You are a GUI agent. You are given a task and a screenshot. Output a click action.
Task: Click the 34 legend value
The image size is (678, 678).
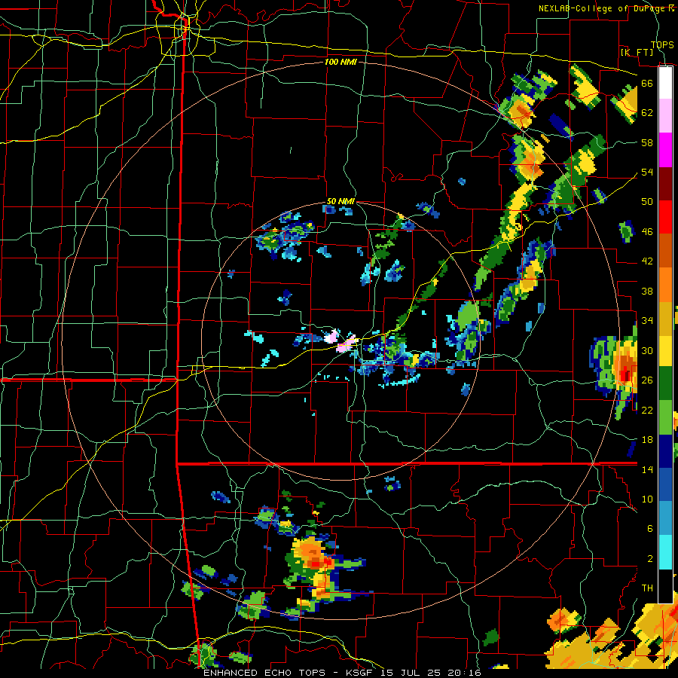point(647,321)
